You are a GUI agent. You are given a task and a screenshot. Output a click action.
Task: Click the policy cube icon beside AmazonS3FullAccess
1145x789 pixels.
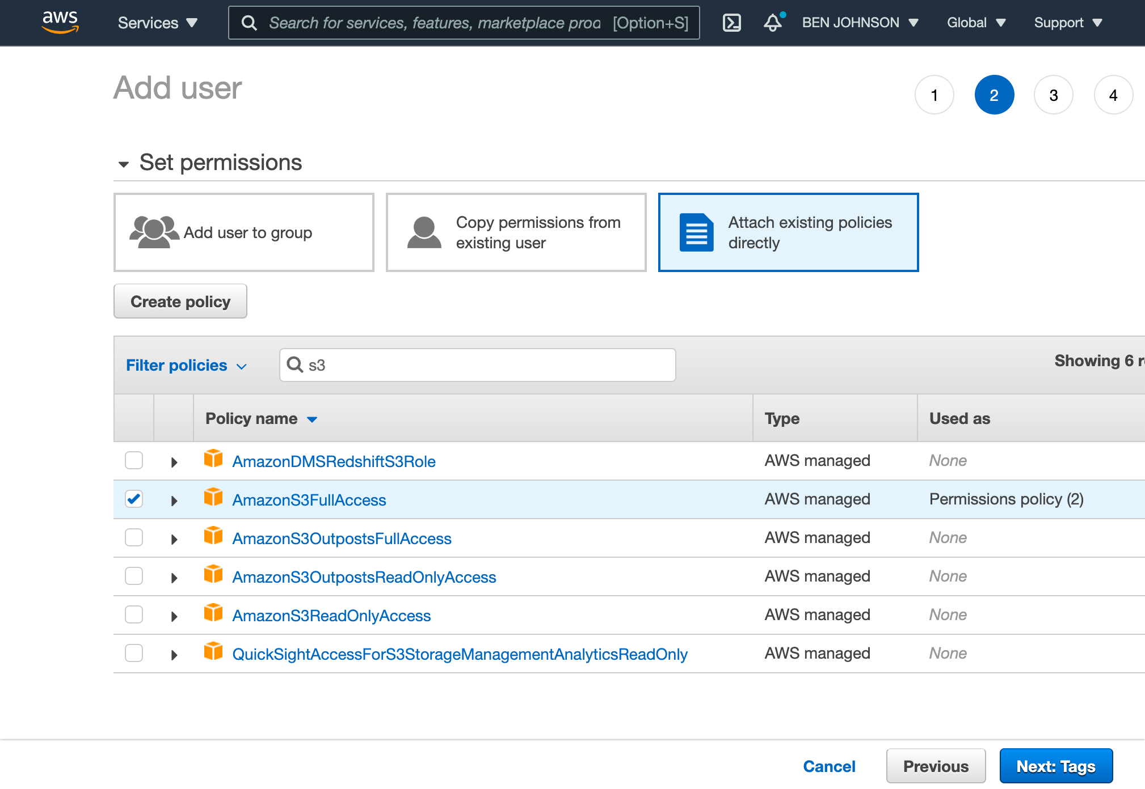(x=213, y=497)
